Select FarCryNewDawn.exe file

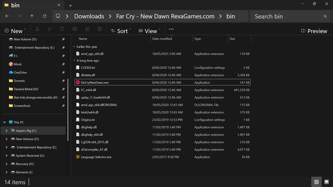click(x=163, y=82)
